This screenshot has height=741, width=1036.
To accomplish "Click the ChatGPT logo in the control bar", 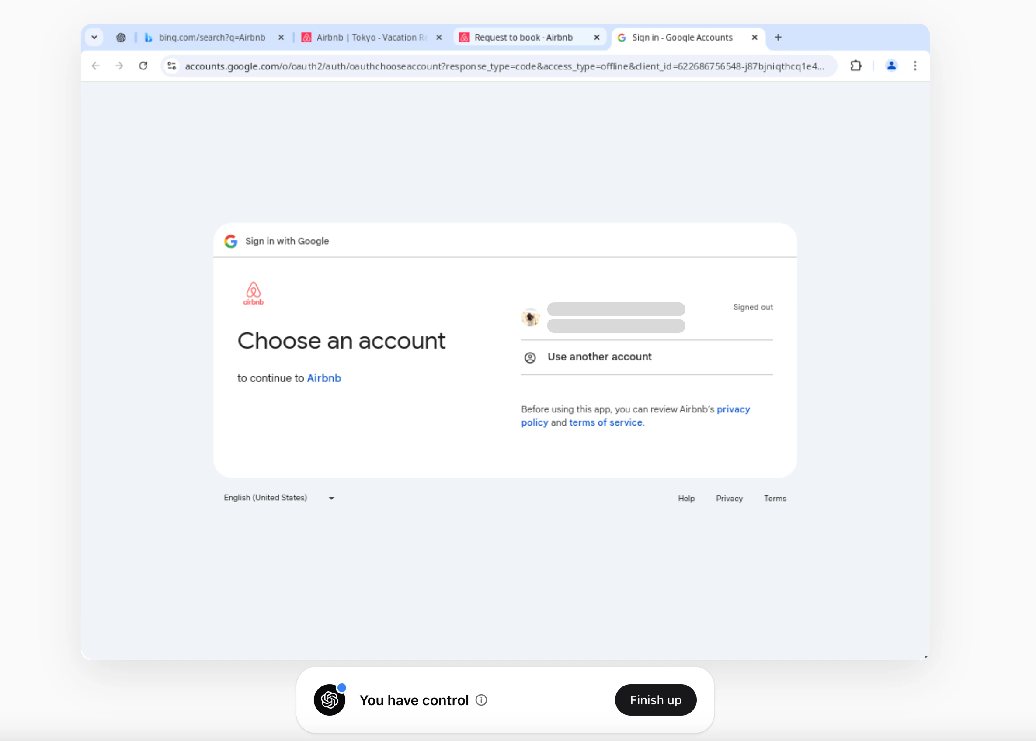I will pyautogui.click(x=330, y=699).
